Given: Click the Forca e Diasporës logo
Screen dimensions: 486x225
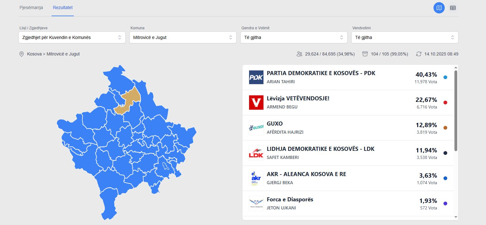Looking at the screenshot, I should point(256,203).
